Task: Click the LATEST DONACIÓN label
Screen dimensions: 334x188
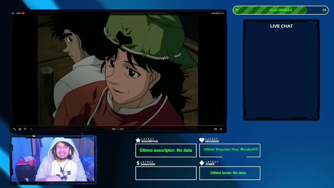Action: pyautogui.click(x=148, y=163)
